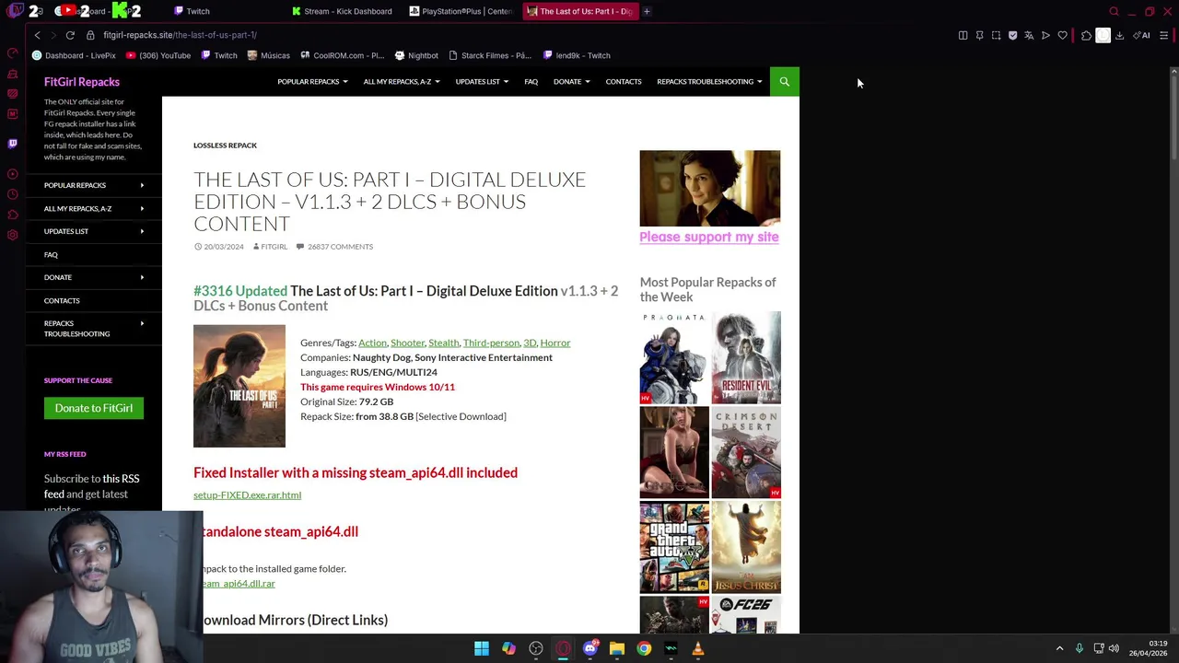Expand All My Repacks A-Z top menu
1179x663 pixels.
[402, 82]
